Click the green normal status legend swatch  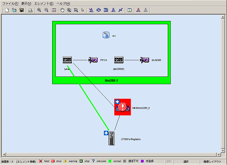tap(110, 161)
